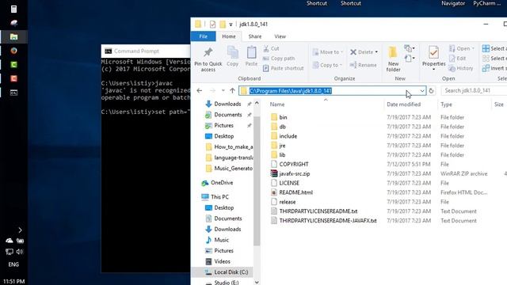The height and width of the screenshot is (285, 507).
Task: Select the lib folder
Action: click(282, 155)
